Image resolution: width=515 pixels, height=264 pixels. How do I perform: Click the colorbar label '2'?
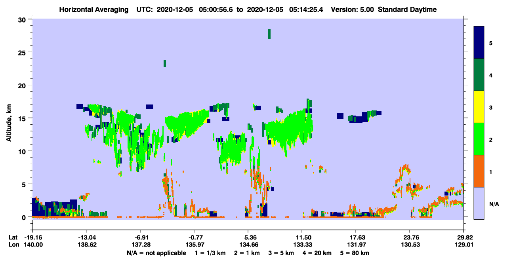tap(490, 139)
